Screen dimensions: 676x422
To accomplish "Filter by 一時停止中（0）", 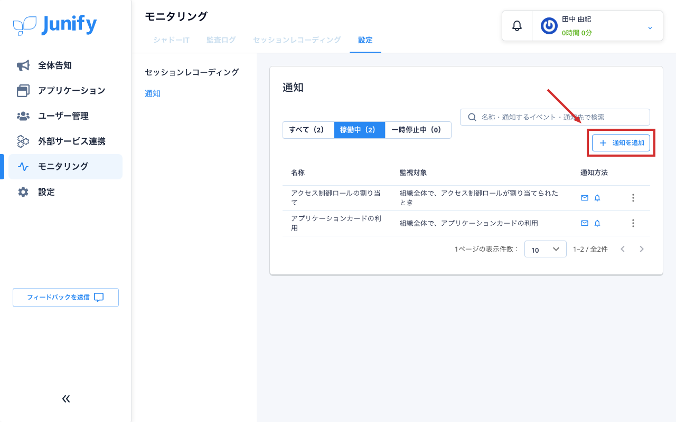I will click(x=418, y=130).
